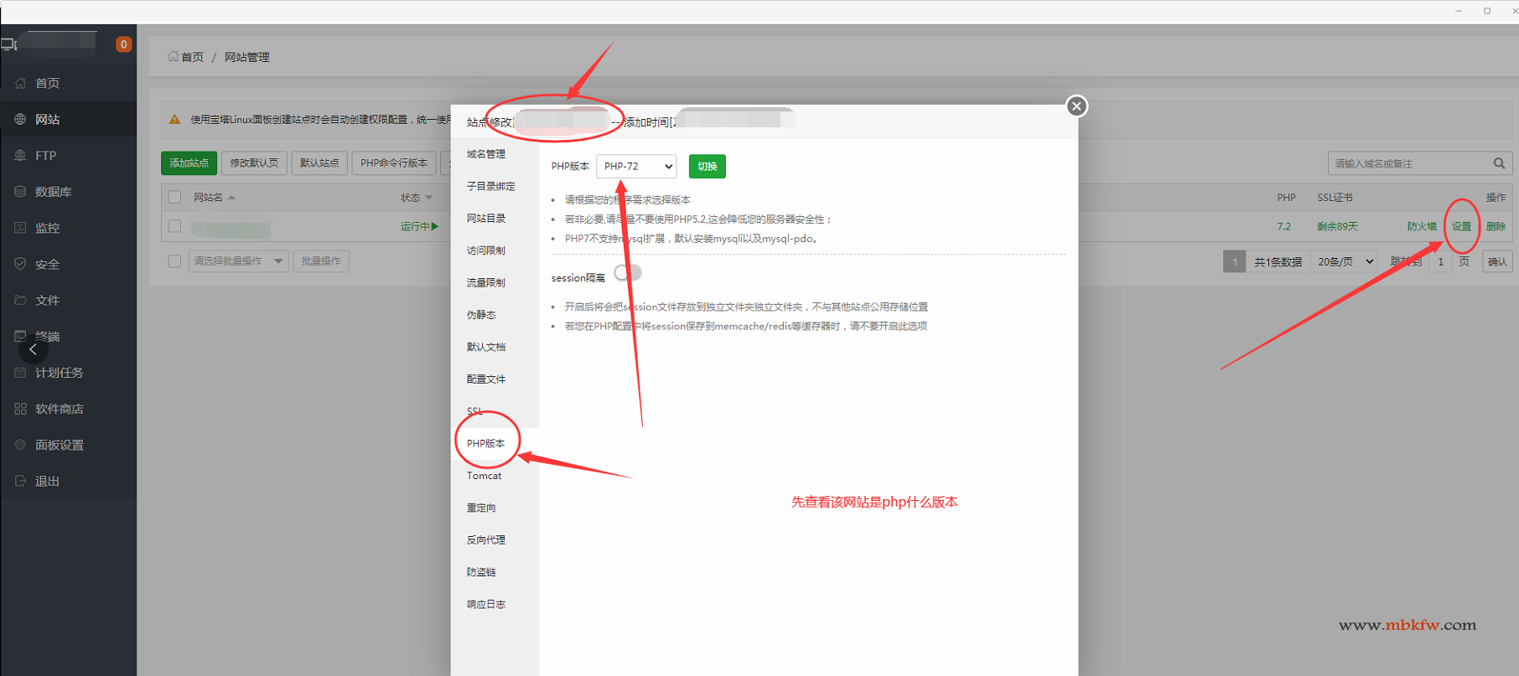Click the database icon in the sidebar
The height and width of the screenshot is (676, 1519).
pyautogui.click(x=20, y=192)
